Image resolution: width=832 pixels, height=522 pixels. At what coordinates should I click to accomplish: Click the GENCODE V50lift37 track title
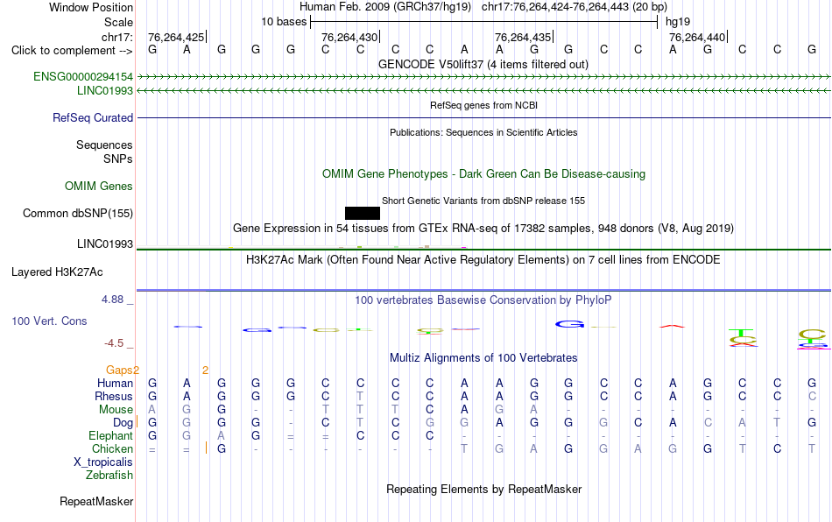483,65
